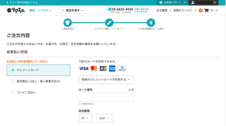Click the phone icon beside 03-6625-4930
Screen dimensions: 226x126
coord(110,9)
